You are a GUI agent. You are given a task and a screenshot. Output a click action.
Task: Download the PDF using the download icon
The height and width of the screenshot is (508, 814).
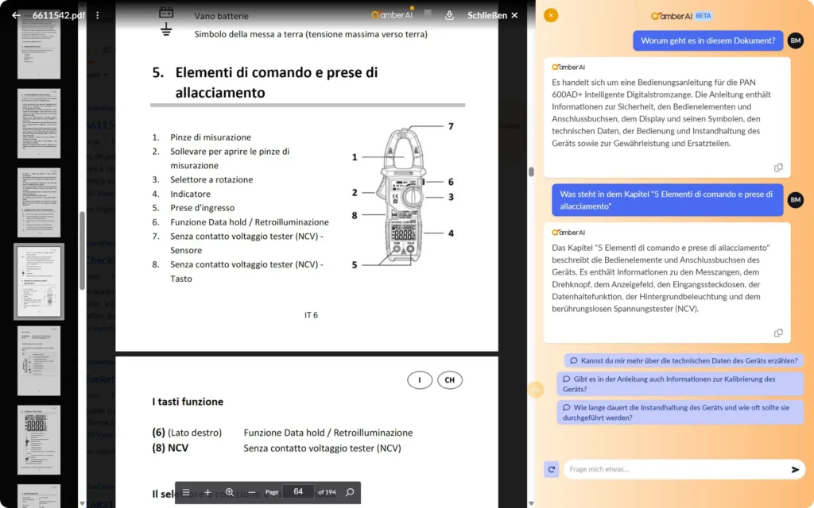[x=449, y=15]
